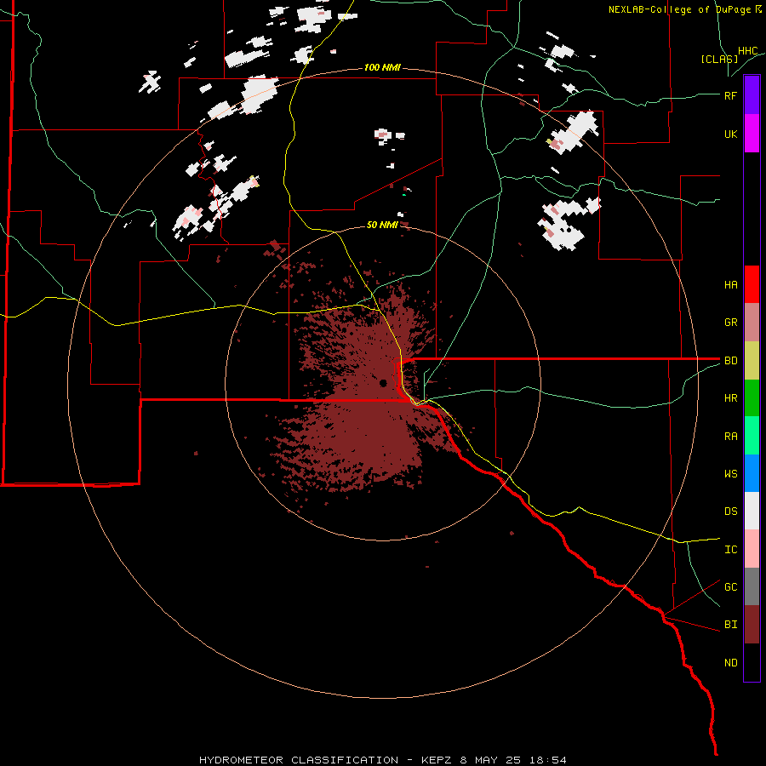Click the RA legend label text
Image resolution: width=766 pixels, height=766 pixels.
pos(730,436)
